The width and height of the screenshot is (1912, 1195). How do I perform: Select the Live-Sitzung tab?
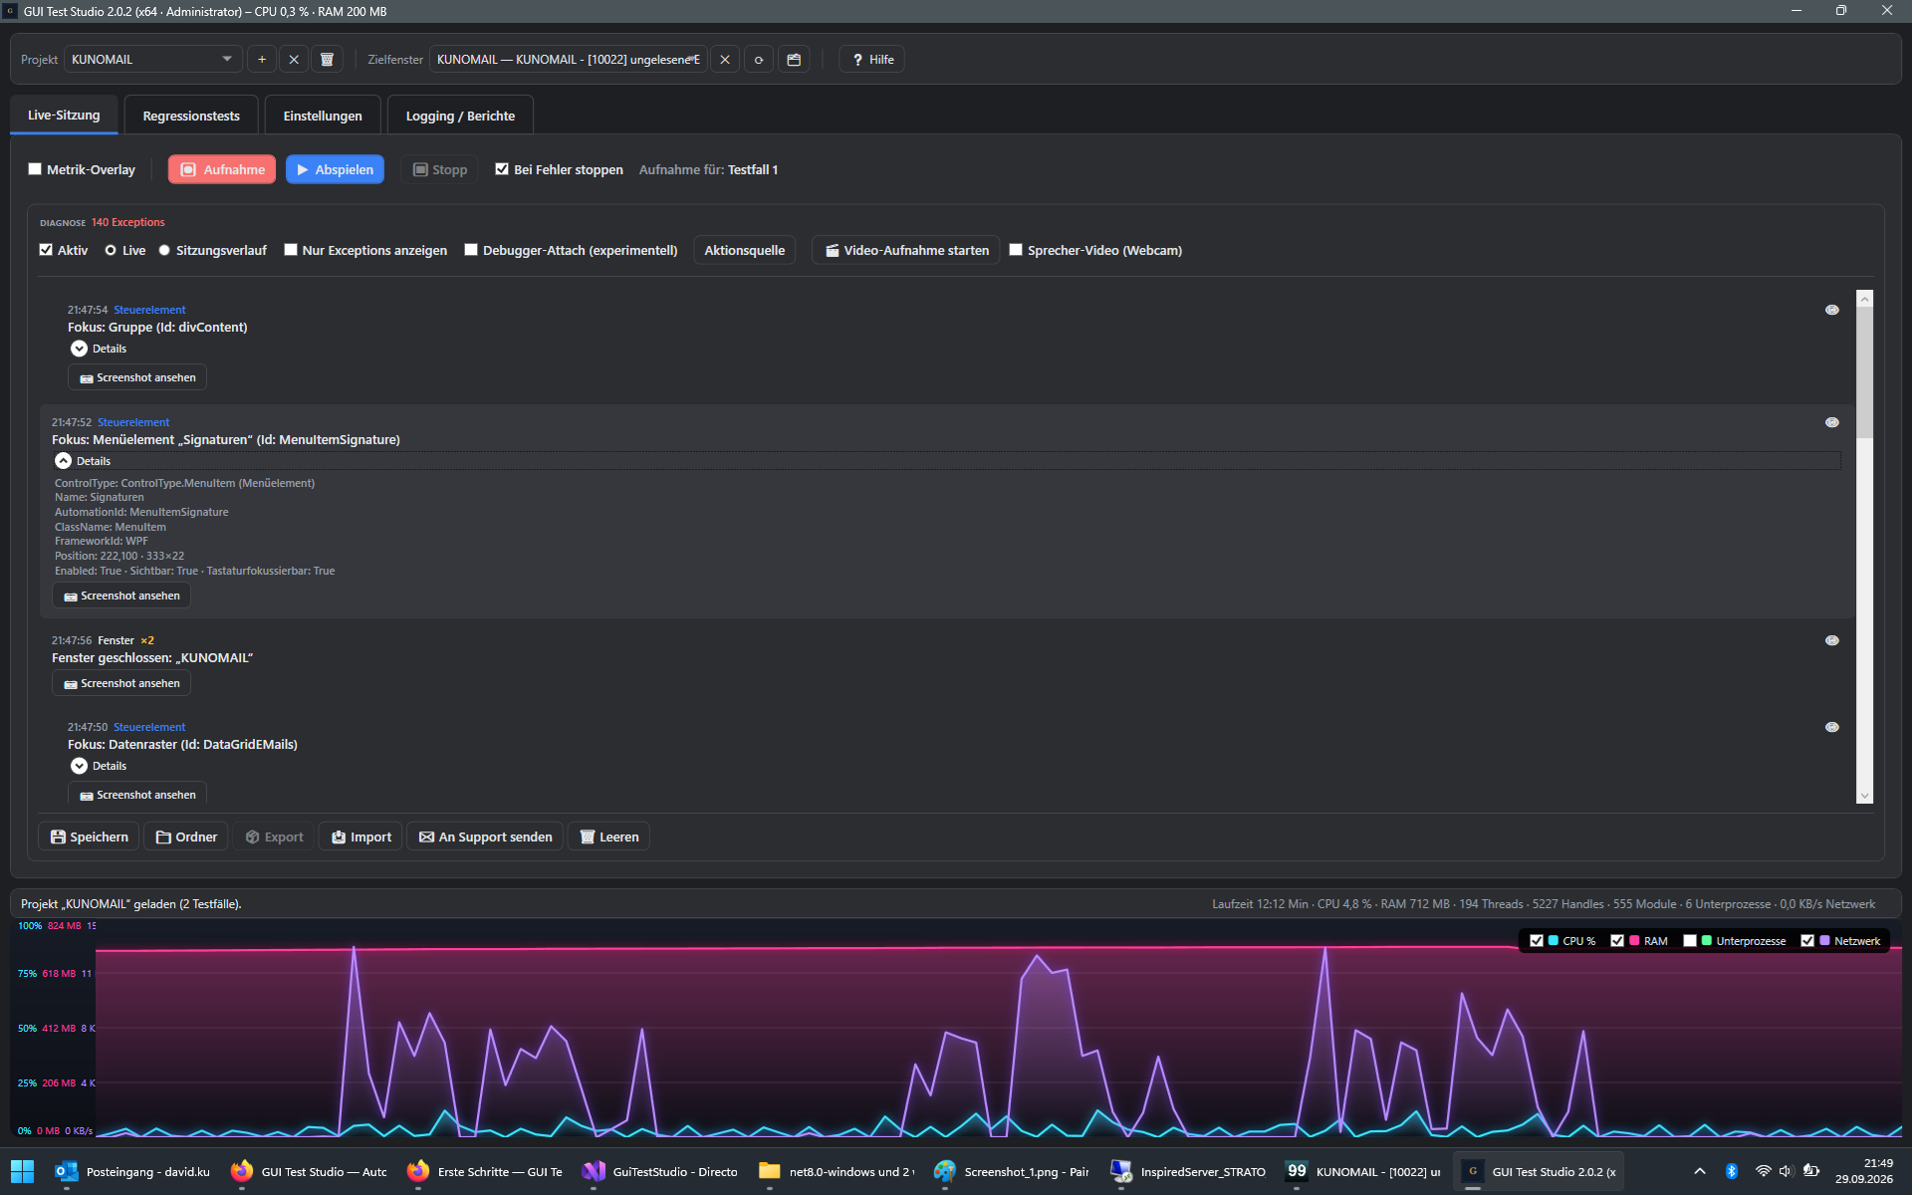(64, 115)
